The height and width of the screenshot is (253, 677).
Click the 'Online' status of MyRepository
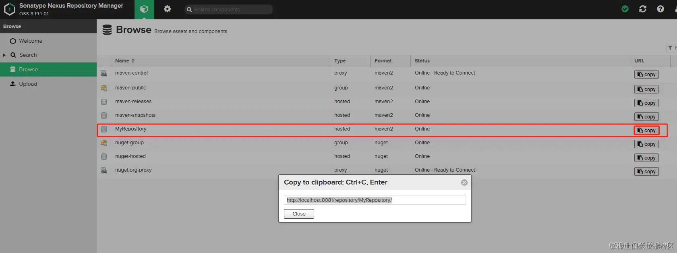click(422, 129)
